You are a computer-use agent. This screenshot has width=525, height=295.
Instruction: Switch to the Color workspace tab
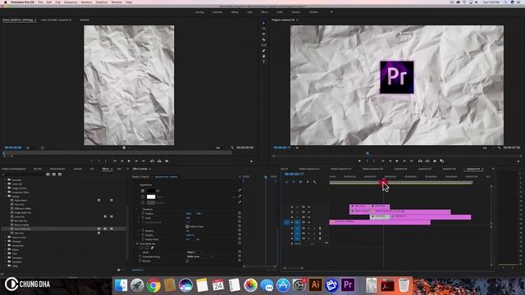[x=249, y=12]
